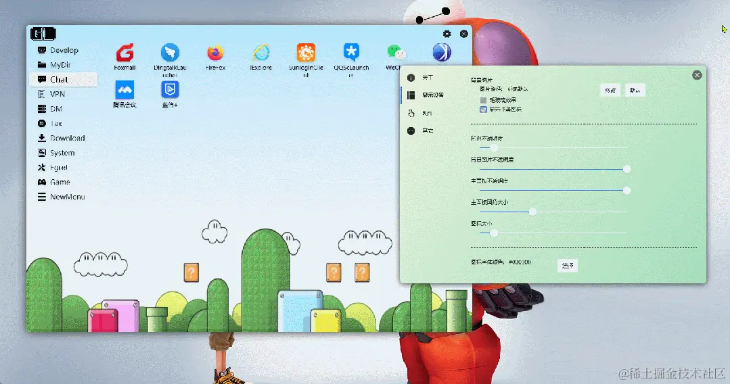
Task: Open the QQScLauncher icon
Action: [x=351, y=53]
